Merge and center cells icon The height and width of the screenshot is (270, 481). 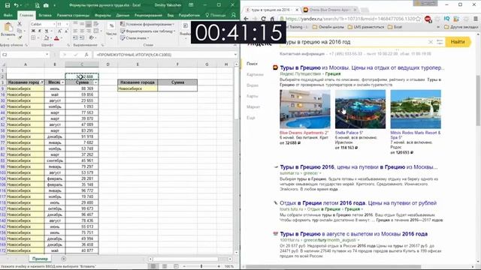tap(96, 31)
